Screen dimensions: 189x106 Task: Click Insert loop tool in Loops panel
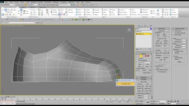pyautogui.click(x=132, y=10)
